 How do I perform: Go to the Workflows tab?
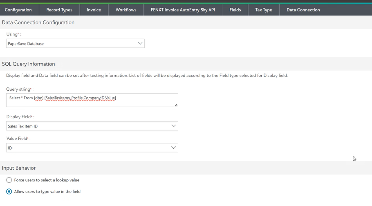click(126, 10)
